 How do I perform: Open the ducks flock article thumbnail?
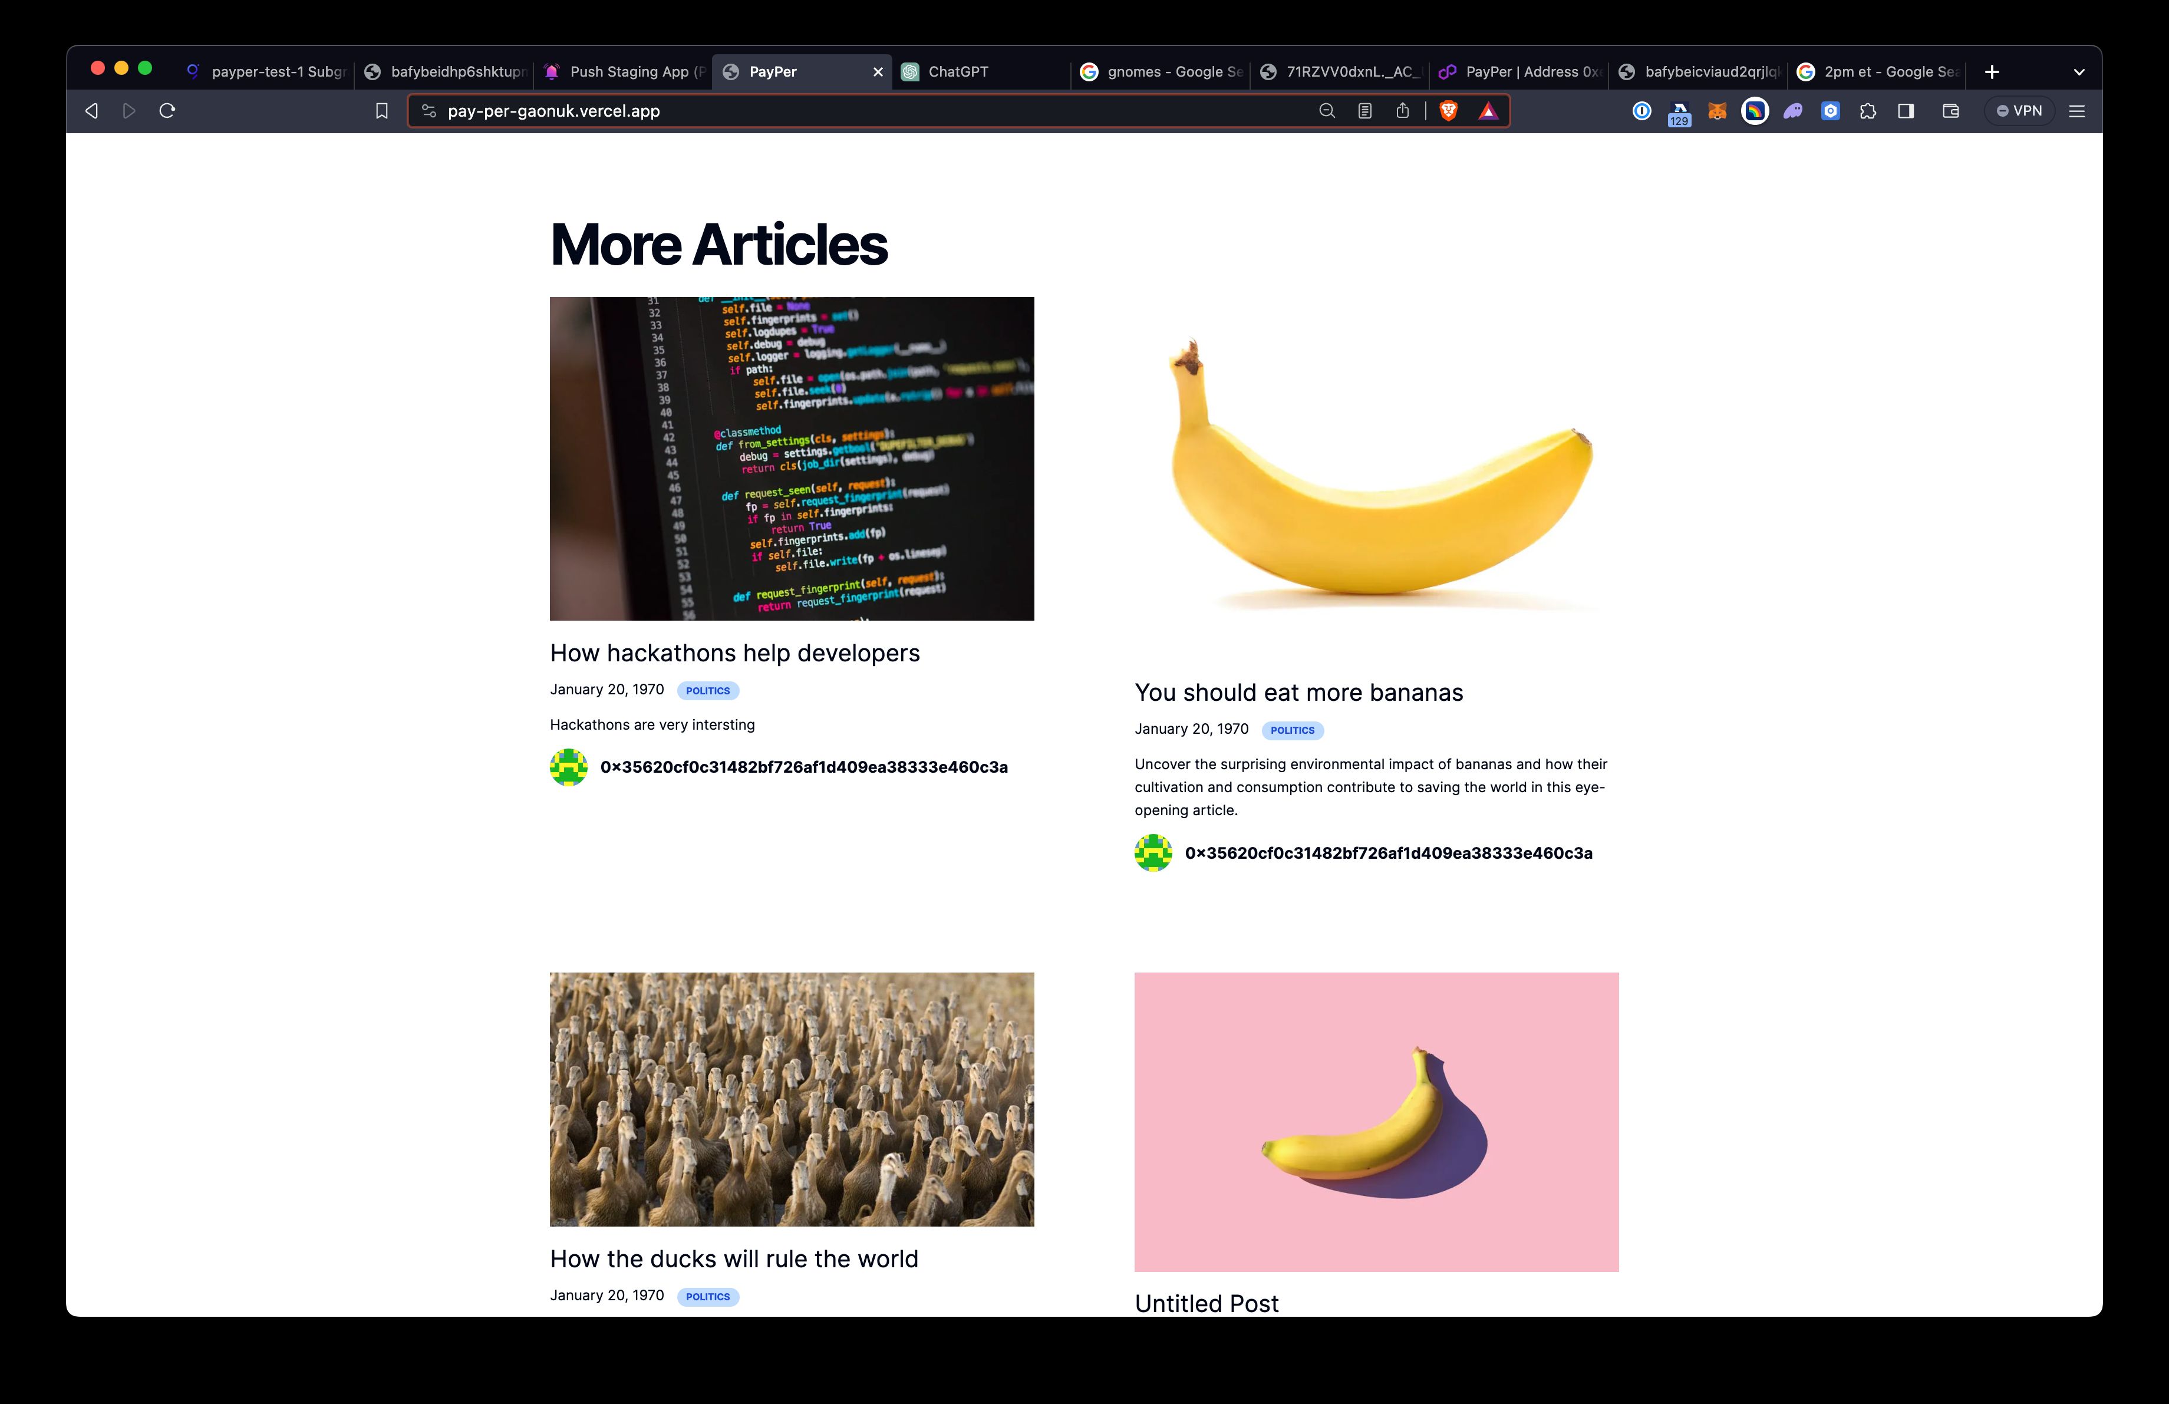(x=792, y=1099)
